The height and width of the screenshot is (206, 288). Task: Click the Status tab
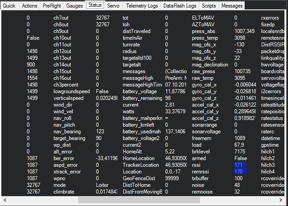(x=95, y=5)
